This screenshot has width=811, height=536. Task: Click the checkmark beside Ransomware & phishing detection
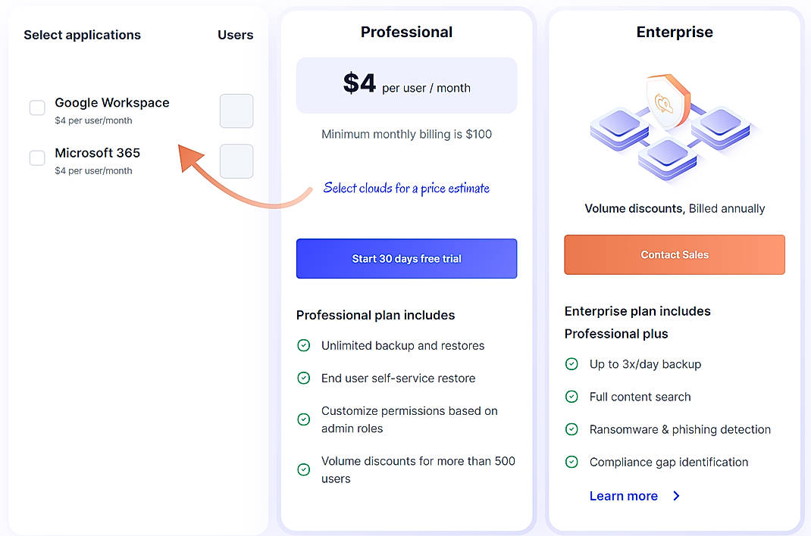pos(571,429)
